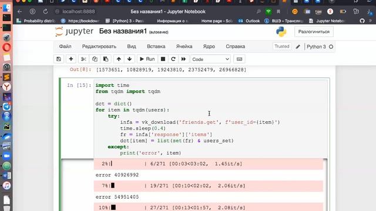
Task: Open Music app from the dock
Action: tap(6, 185)
